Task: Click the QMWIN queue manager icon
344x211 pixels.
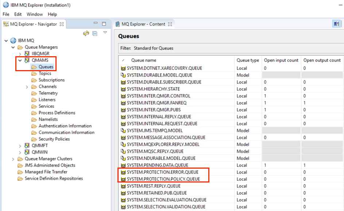Action: point(27,152)
